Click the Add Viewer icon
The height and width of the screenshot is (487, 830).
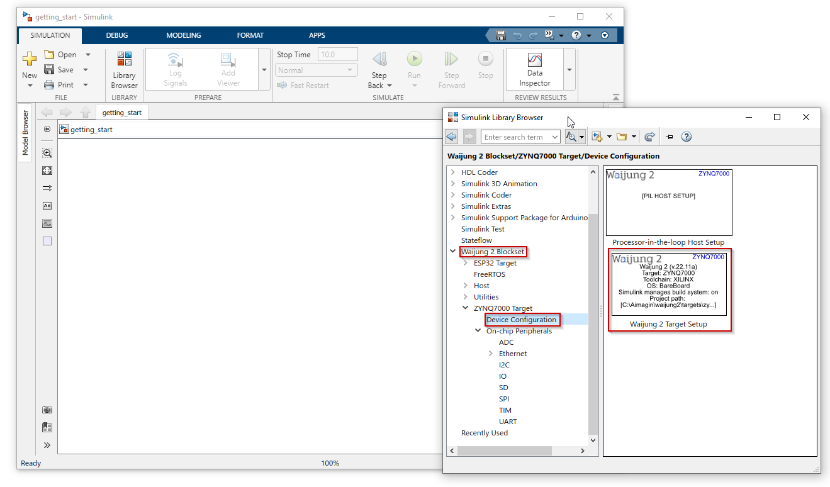point(228,60)
